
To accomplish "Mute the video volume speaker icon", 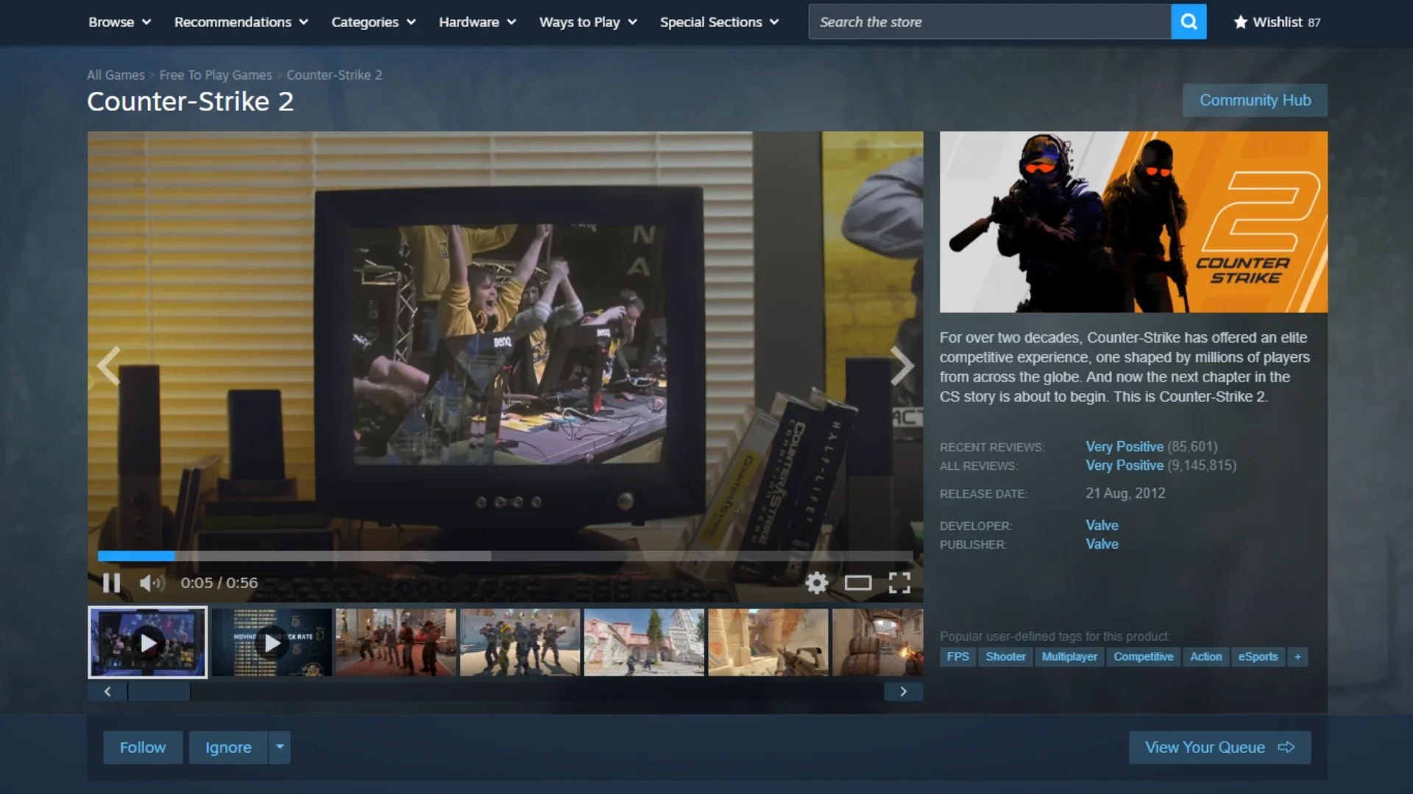I will (x=152, y=583).
